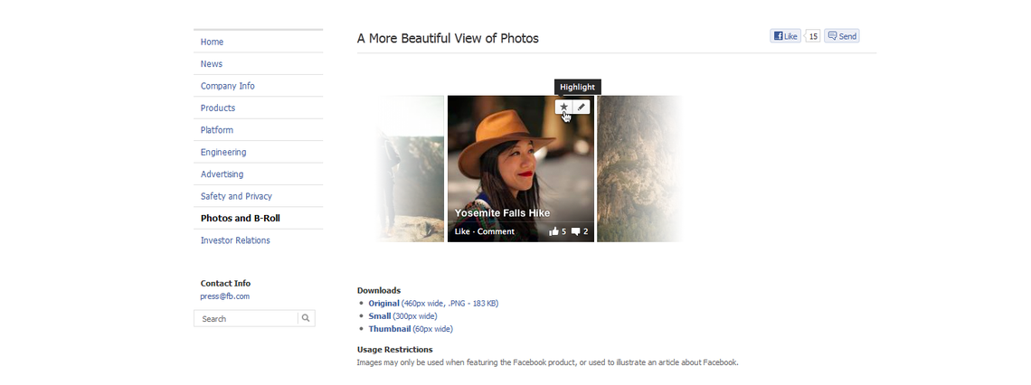This screenshot has width=1031, height=385.
Task: Click the pencil edit icon on photo
Action: [x=582, y=107]
